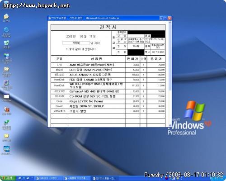Click the IE page icon in window title bar
The image size is (226, 181).
click(49, 18)
